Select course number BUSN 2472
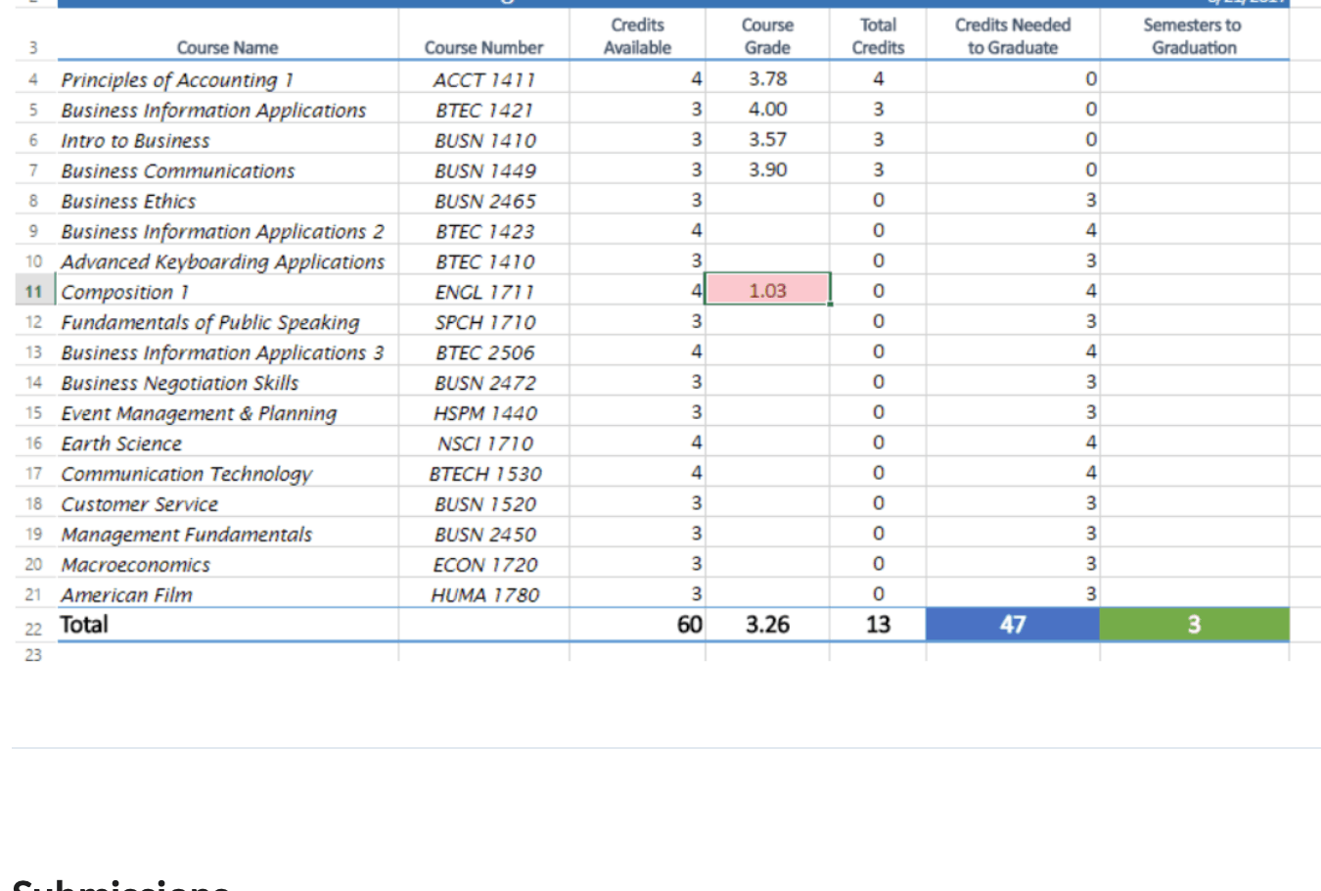 point(483,382)
